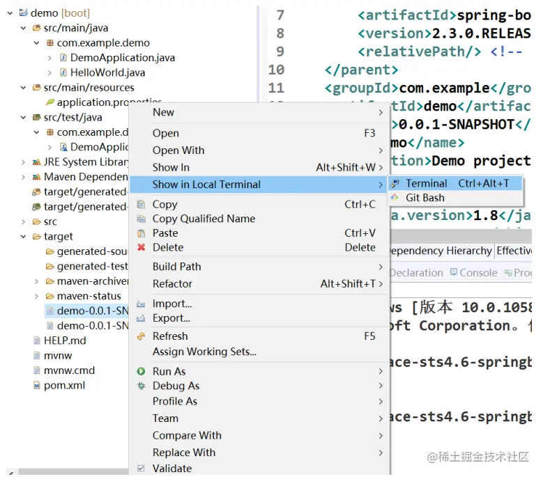Choose Open from the context menu
Screen dimensions: 543x477
(260, 133)
